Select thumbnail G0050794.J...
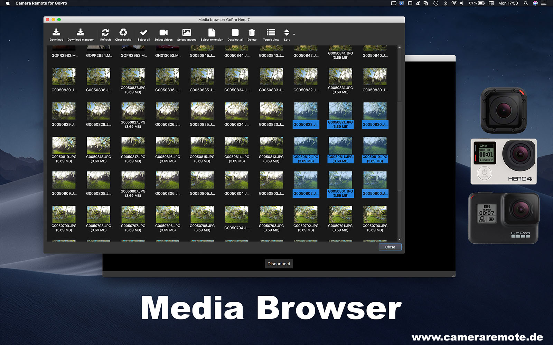 coord(237,215)
